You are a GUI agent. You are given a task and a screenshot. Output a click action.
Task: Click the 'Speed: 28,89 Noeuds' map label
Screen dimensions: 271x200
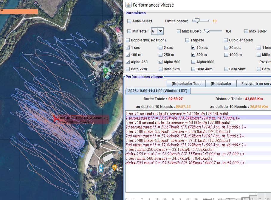(x=74, y=122)
